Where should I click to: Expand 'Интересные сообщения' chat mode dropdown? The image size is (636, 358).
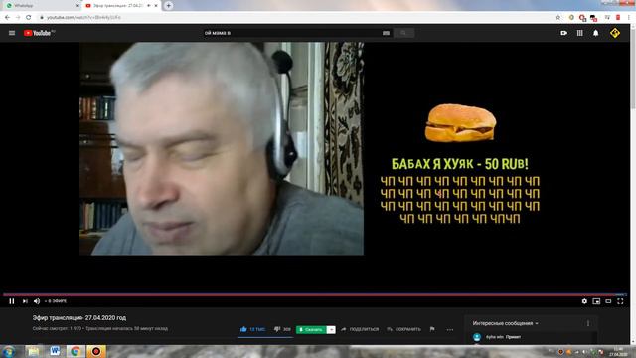click(505, 323)
